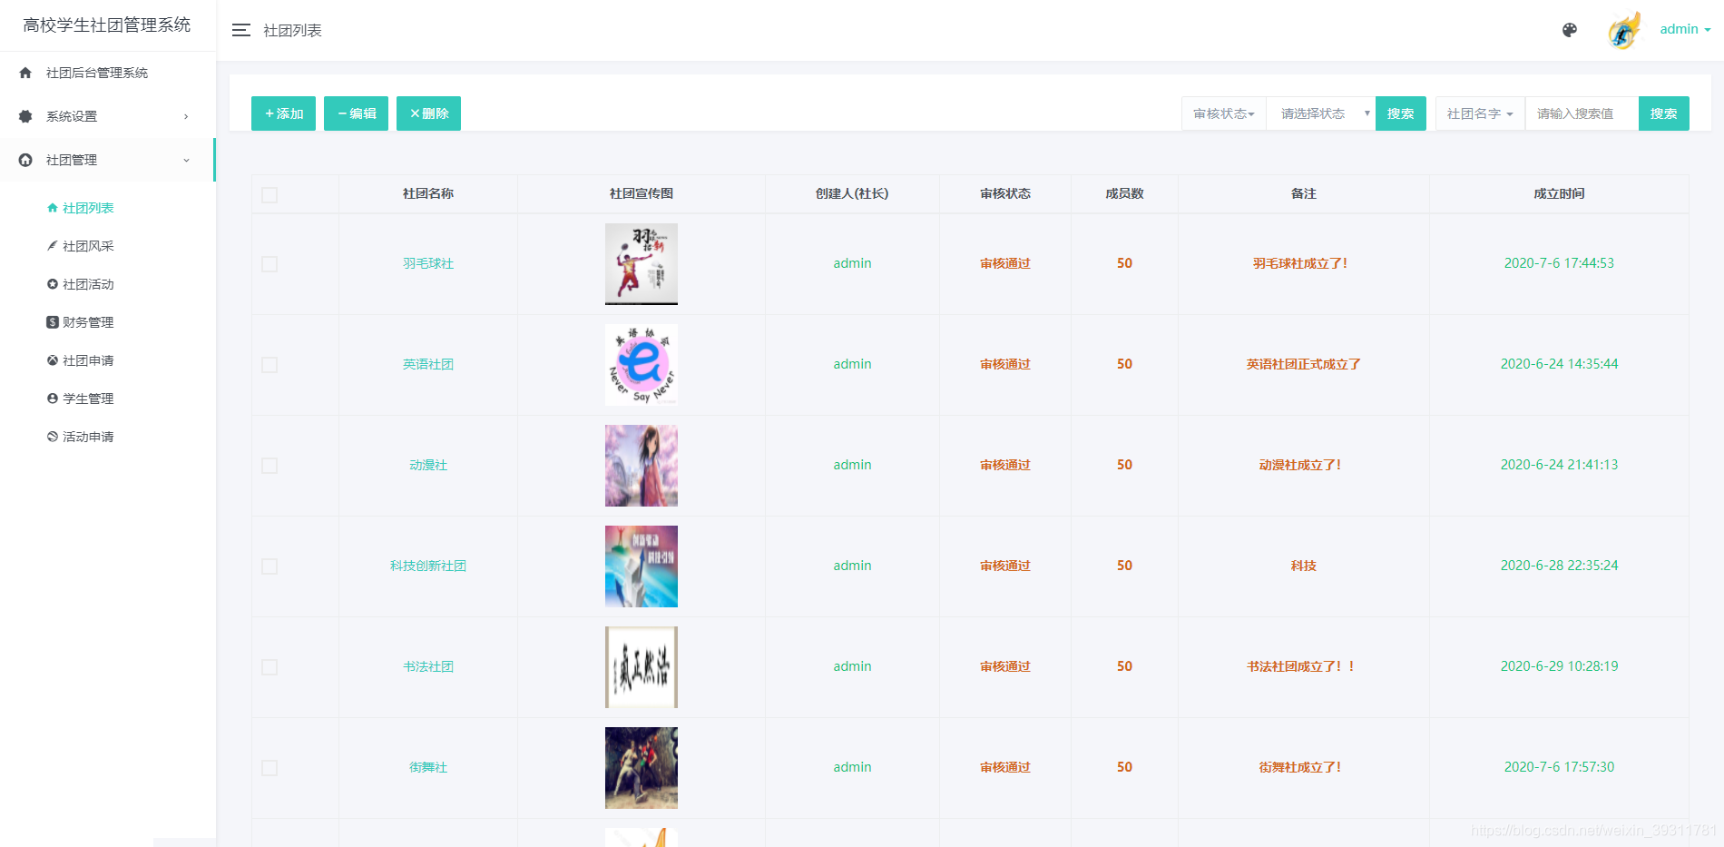Select 财务管理 in the sidebar
The image size is (1724, 847).
point(88,322)
